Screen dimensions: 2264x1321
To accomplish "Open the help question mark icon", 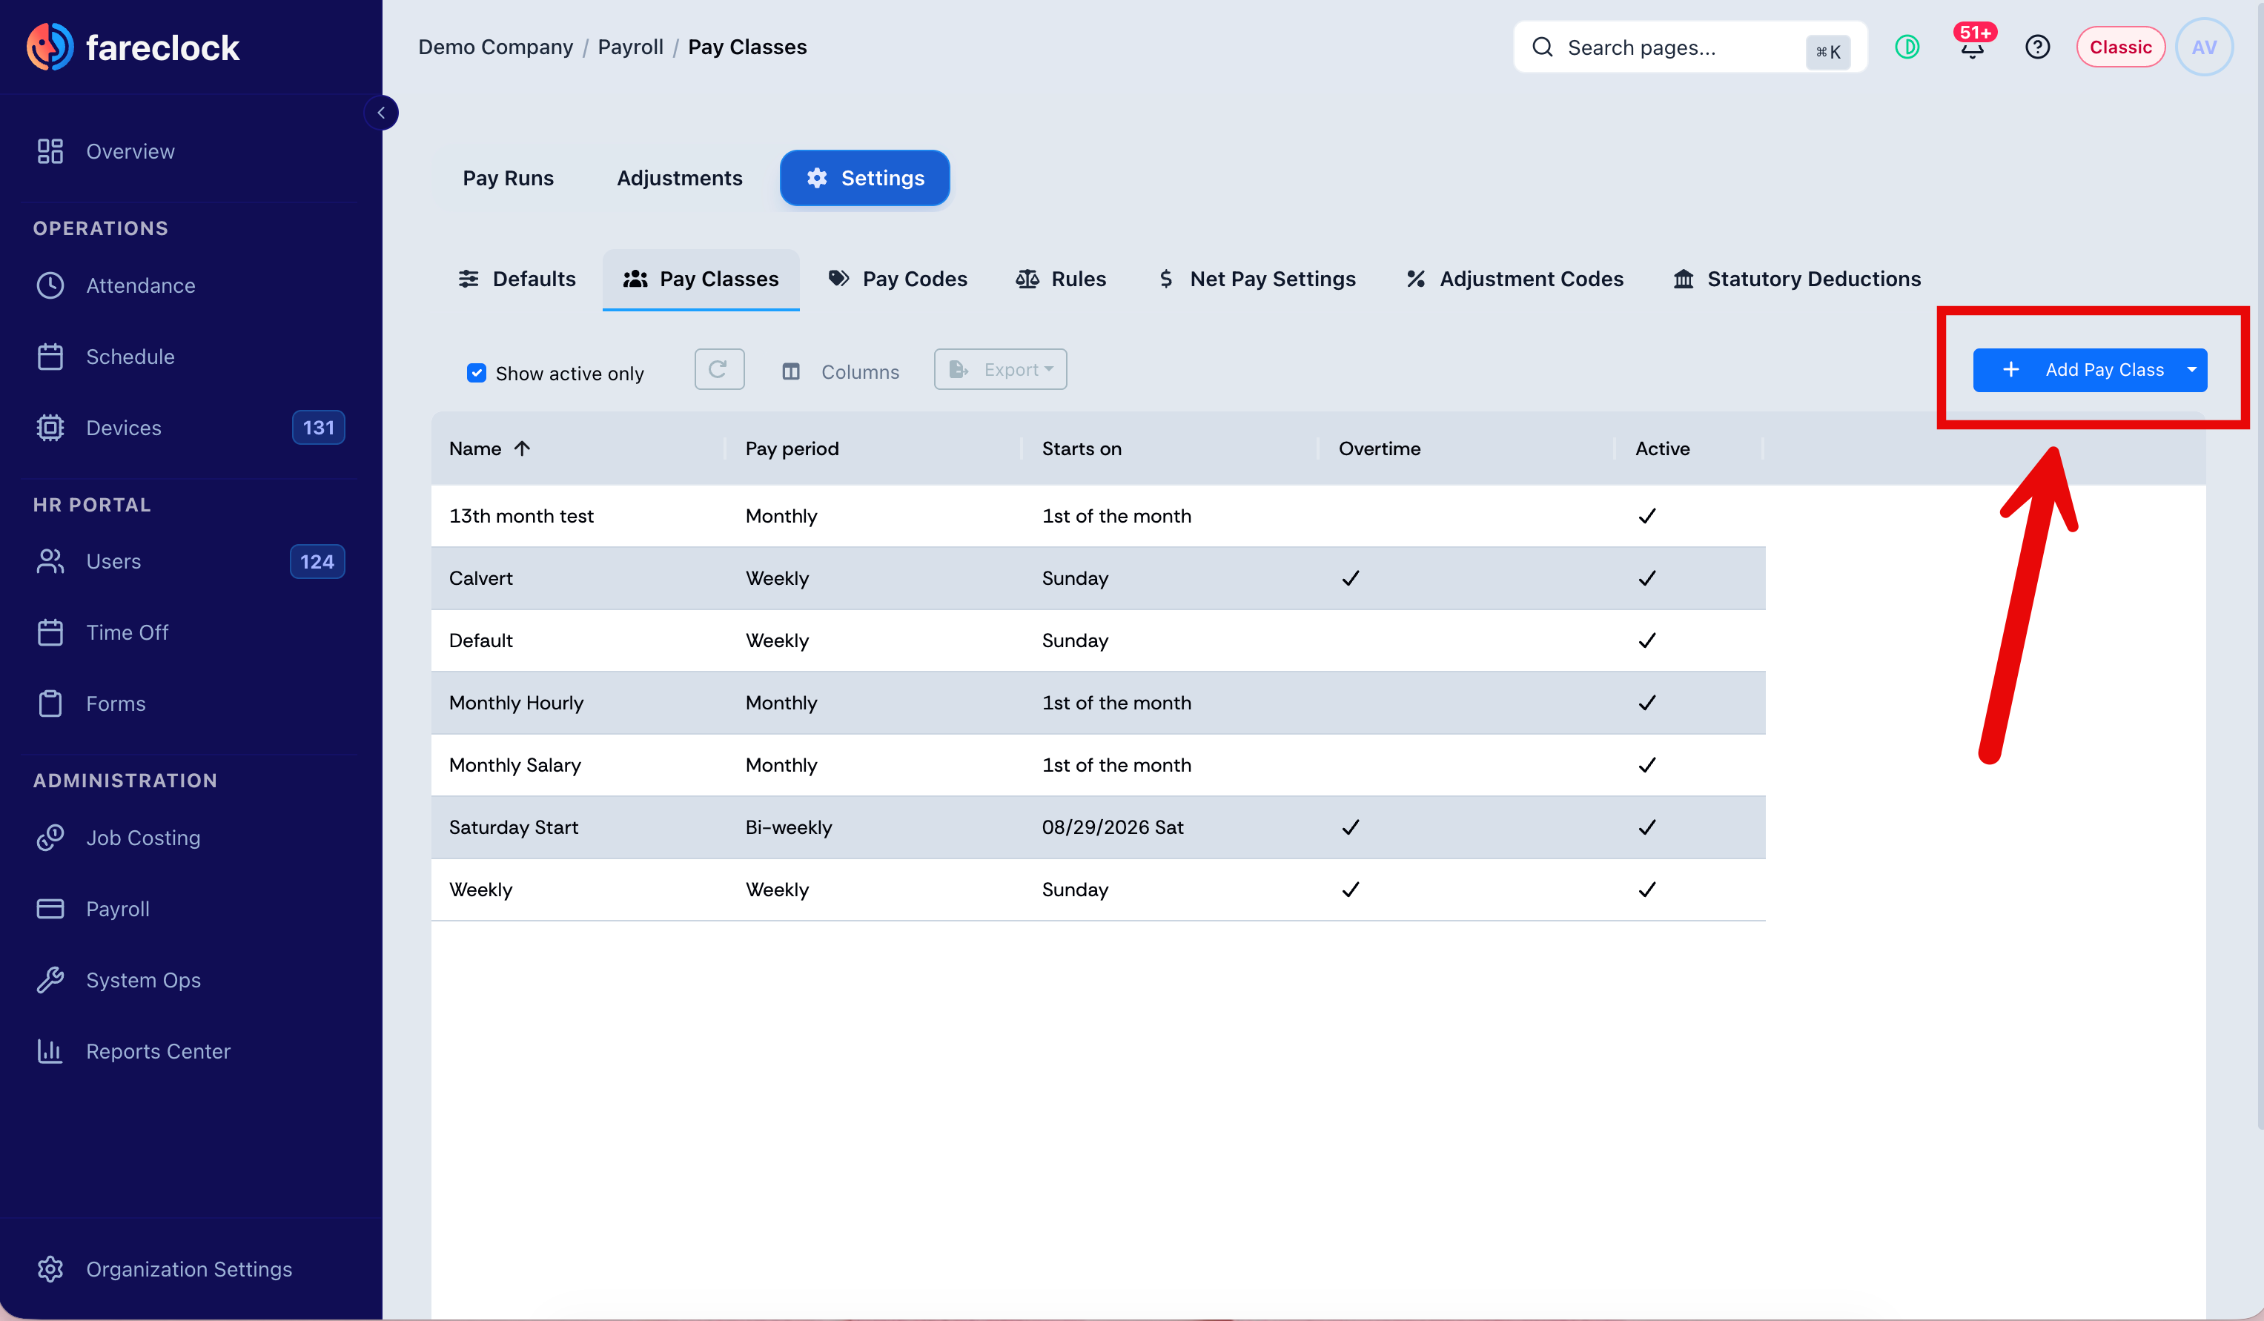I will tap(2036, 47).
